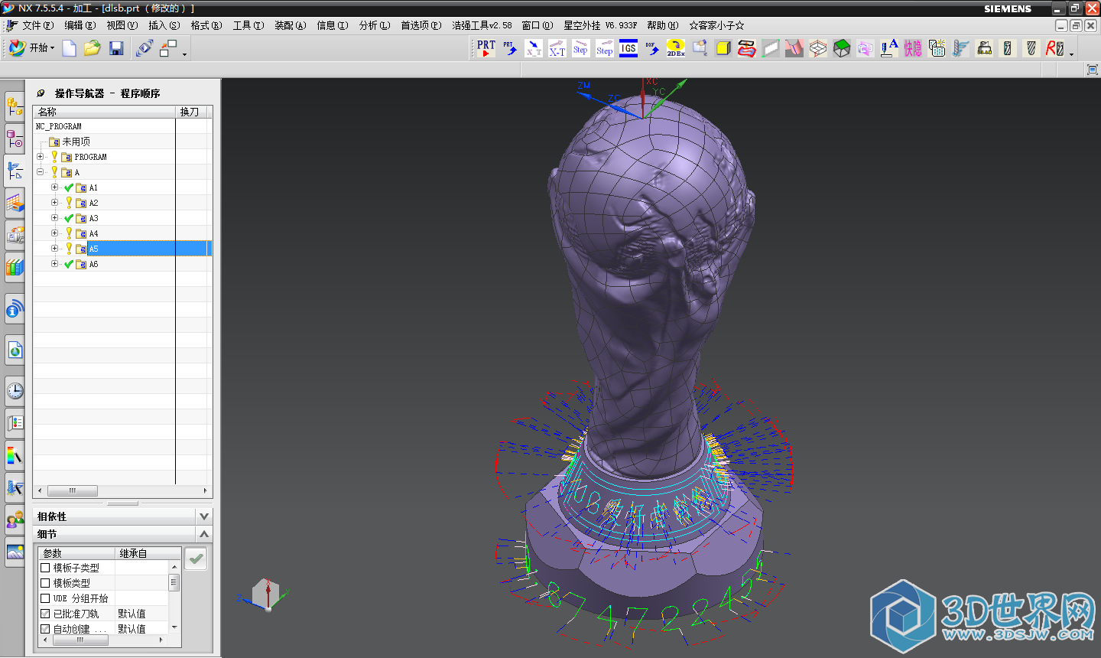
Task: Open the Reuse Library books sidebar tab
Action: click(15, 267)
